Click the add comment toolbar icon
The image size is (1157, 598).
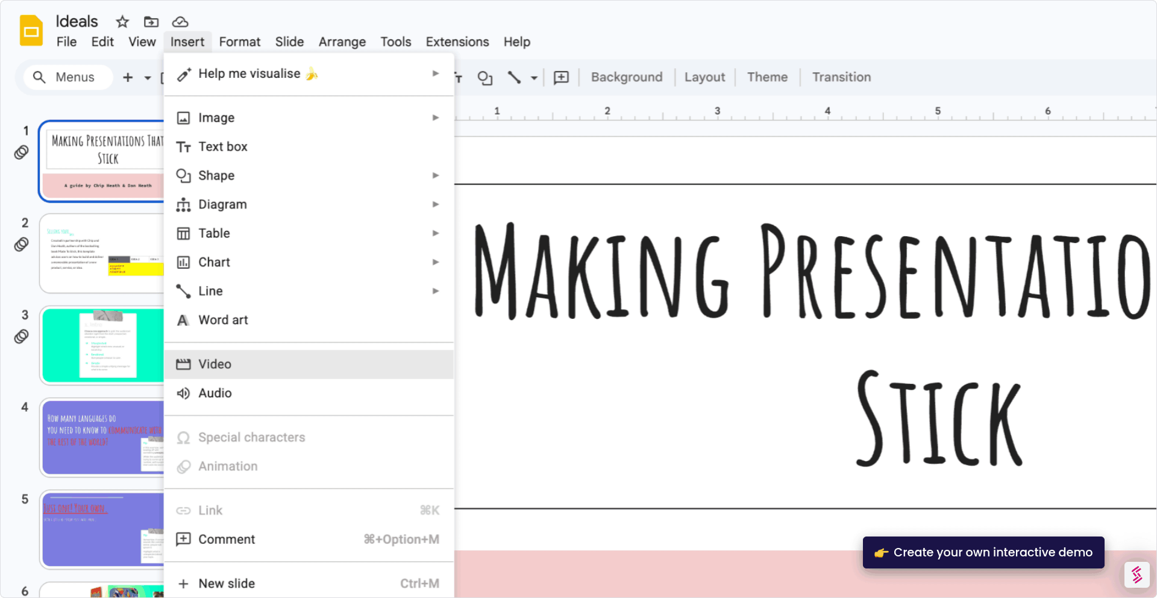coord(561,77)
